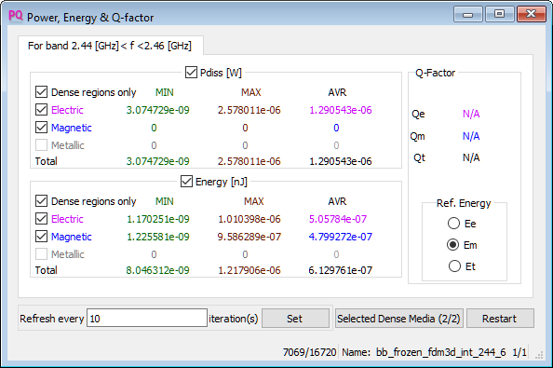Uncheck Magnetic in the Energy section
Image resolution: width=553 pixels, height=368 pixels.
[41, 237]
